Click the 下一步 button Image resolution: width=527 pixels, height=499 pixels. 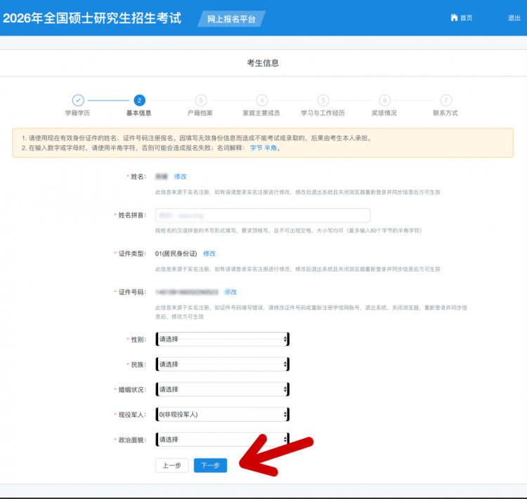pos(211,465)
